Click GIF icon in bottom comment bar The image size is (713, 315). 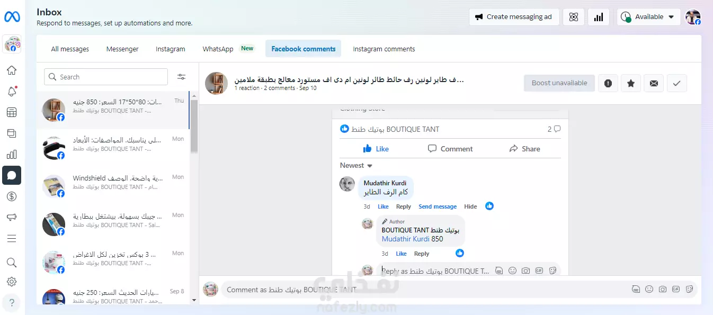[x=676, y=290]
